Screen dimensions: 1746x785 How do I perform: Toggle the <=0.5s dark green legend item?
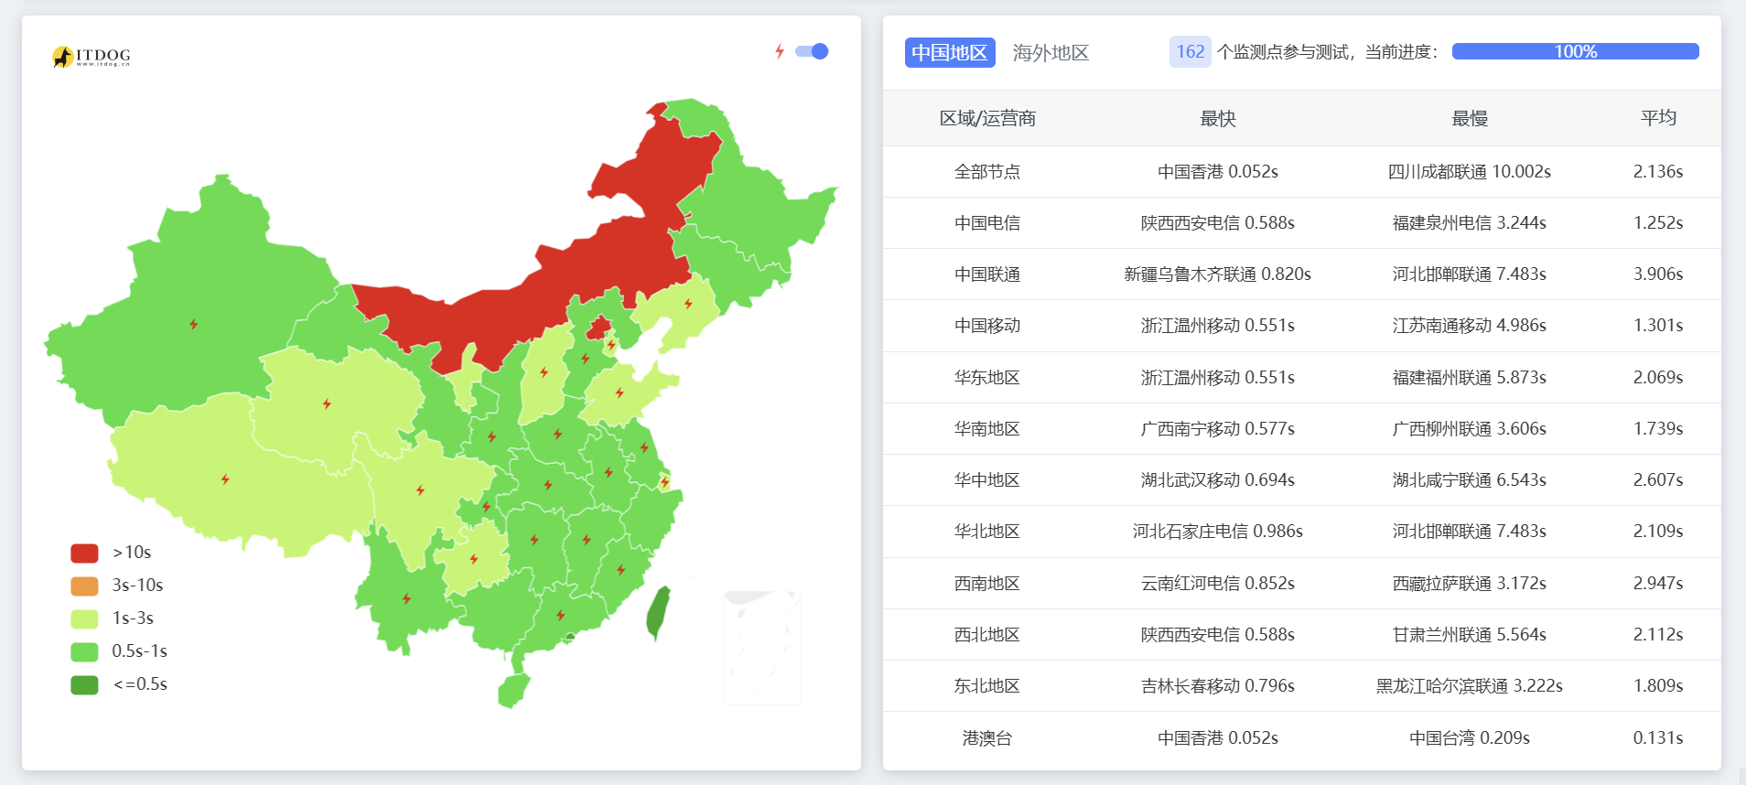(x=84, y=684)
